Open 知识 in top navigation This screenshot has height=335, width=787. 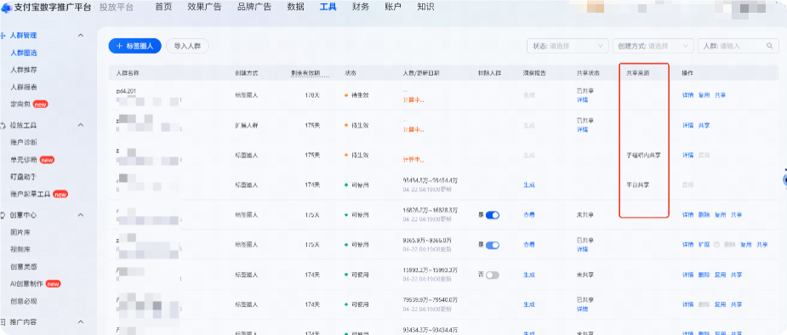click(425, 7)
